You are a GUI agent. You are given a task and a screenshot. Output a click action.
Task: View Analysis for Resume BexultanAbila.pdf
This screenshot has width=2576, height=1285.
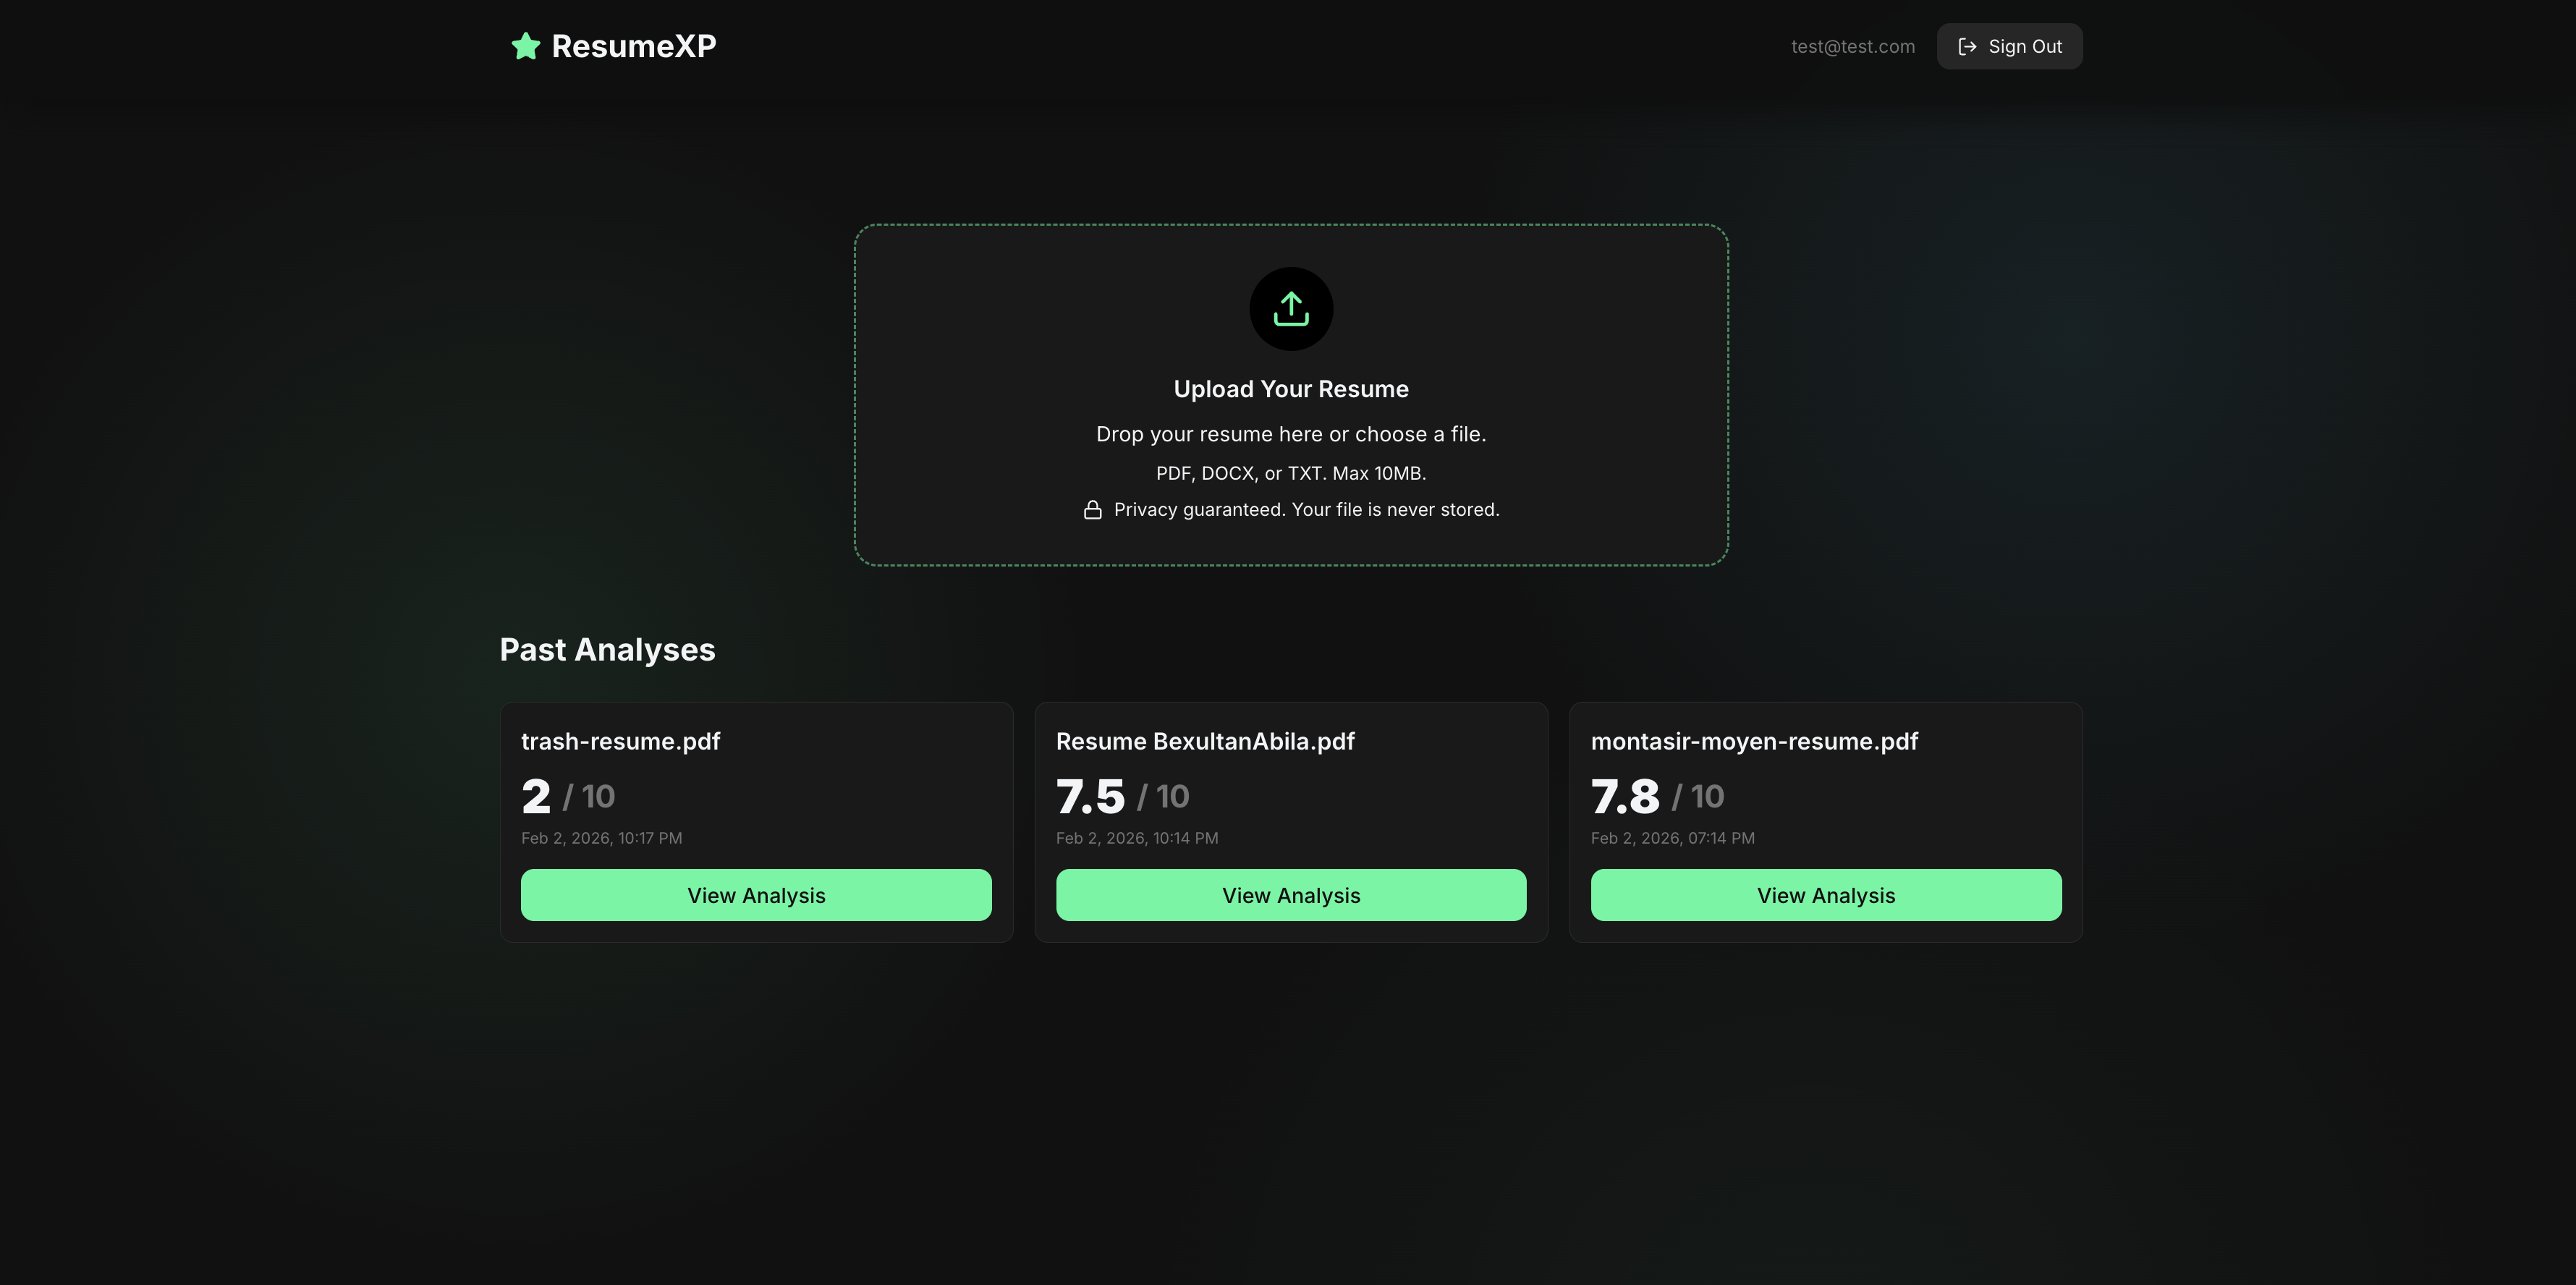1290,895
